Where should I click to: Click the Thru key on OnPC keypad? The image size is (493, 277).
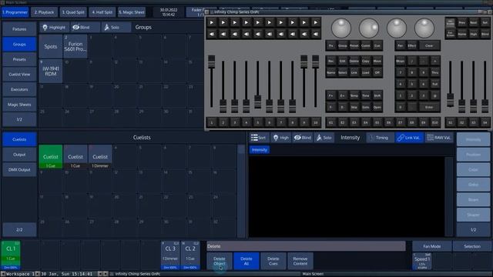(x=434, y=72)
